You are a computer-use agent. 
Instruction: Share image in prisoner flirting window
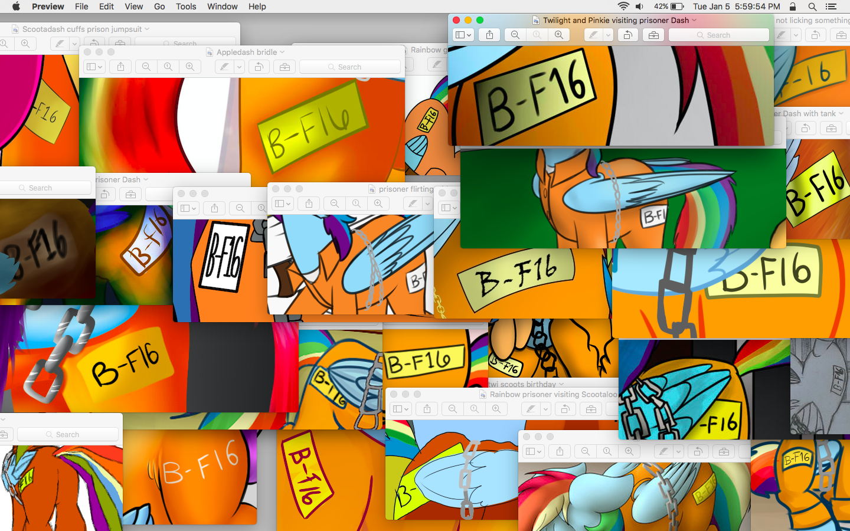coord(309,204)
